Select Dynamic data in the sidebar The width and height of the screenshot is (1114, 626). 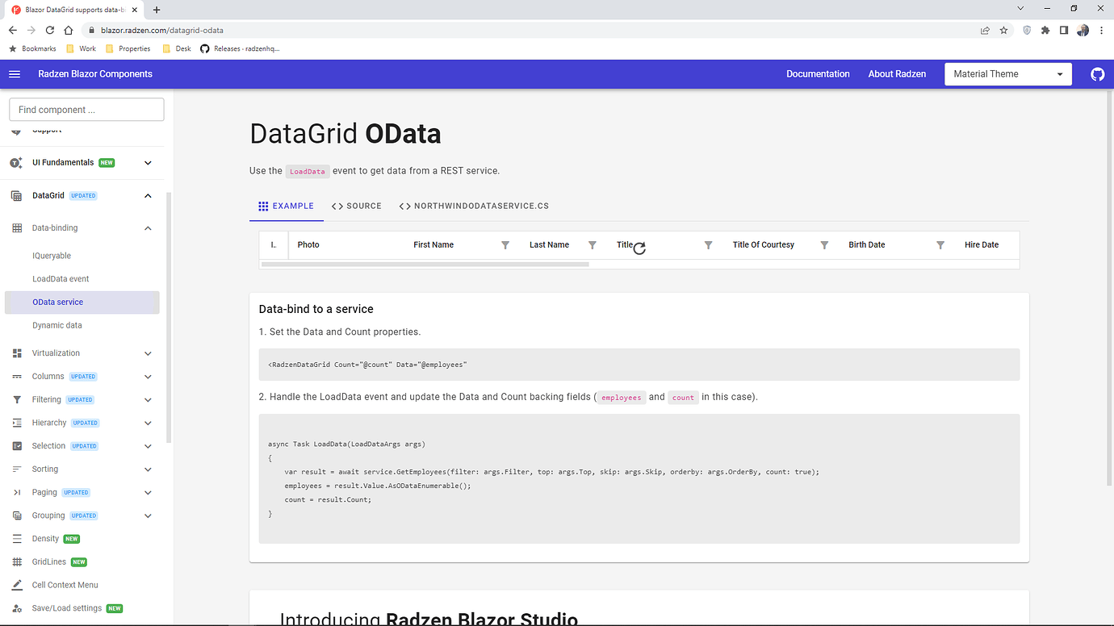(x=58, y=325)
